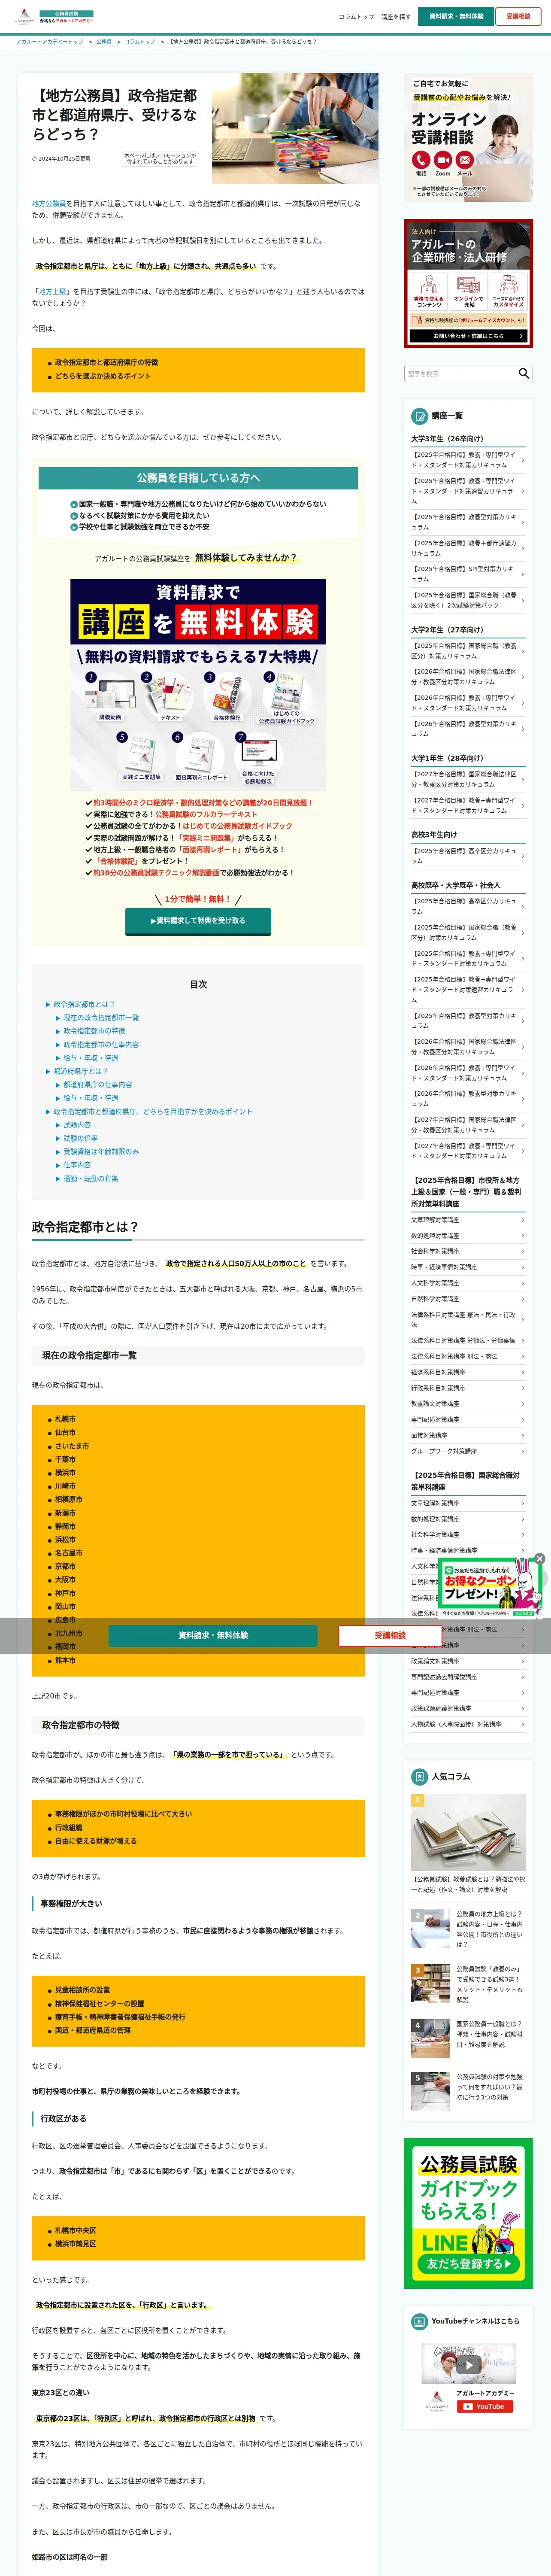This screenshot has height=2576, width=551.
Task: Click the mail envelope icon in consultation banner
Action: [465, 160]
